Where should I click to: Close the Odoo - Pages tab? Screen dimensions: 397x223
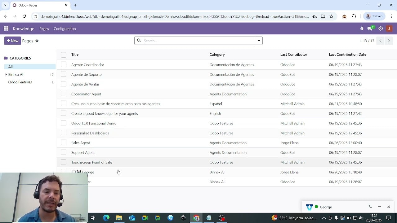[66, 5]
